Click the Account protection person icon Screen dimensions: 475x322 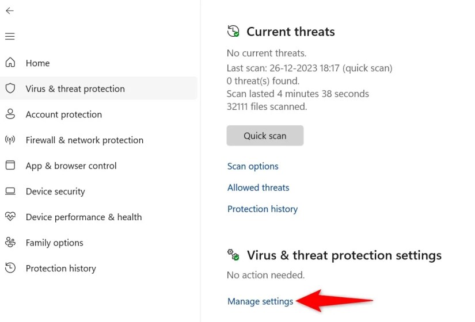(10, 114)
